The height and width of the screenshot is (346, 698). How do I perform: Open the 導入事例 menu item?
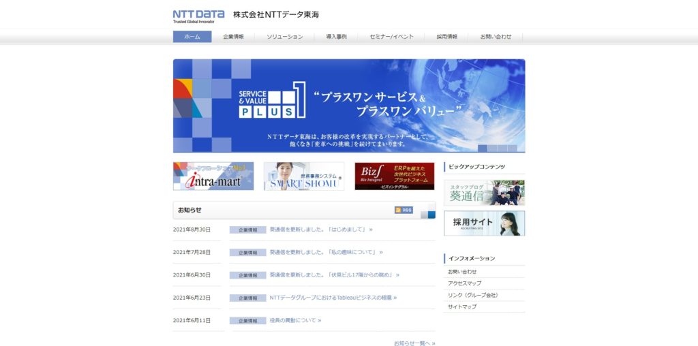coord(336,37)
